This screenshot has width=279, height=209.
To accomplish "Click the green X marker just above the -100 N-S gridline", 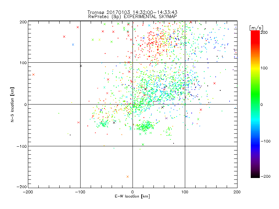I will (143, 145).
